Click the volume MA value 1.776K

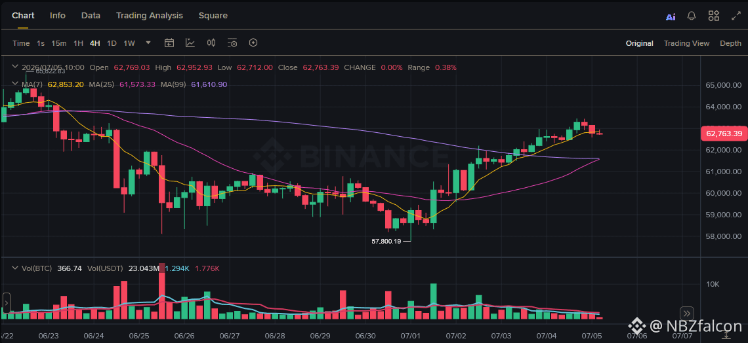(x=207, y=268)
